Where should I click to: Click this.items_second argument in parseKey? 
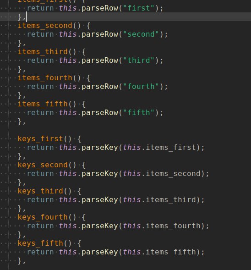coord(162,174)
